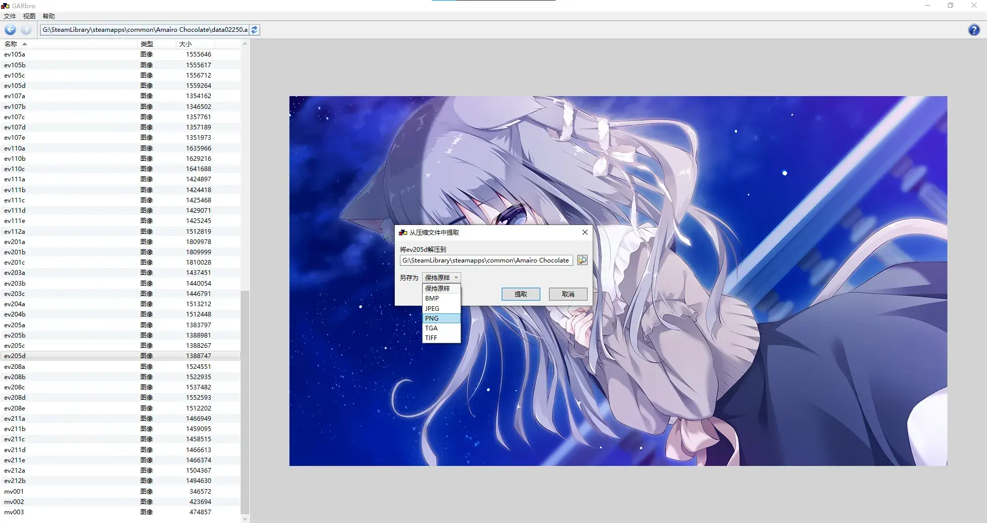The width and height of the screenshot is (987, 523).
Task: Select file ev201a
Action: [x=120, y=241]
